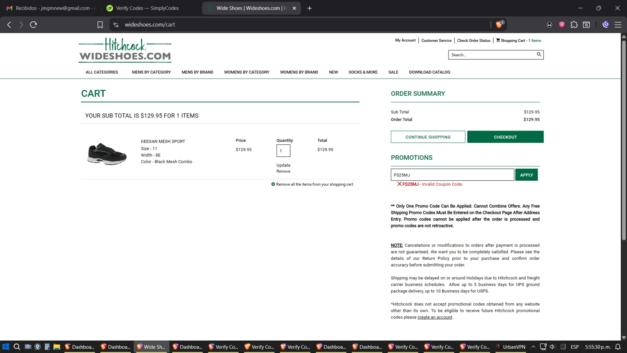This screenshot has width=627, height=353.
Task: Switch to the Gmail Recibidos tab
Action: tap(51, 8)
